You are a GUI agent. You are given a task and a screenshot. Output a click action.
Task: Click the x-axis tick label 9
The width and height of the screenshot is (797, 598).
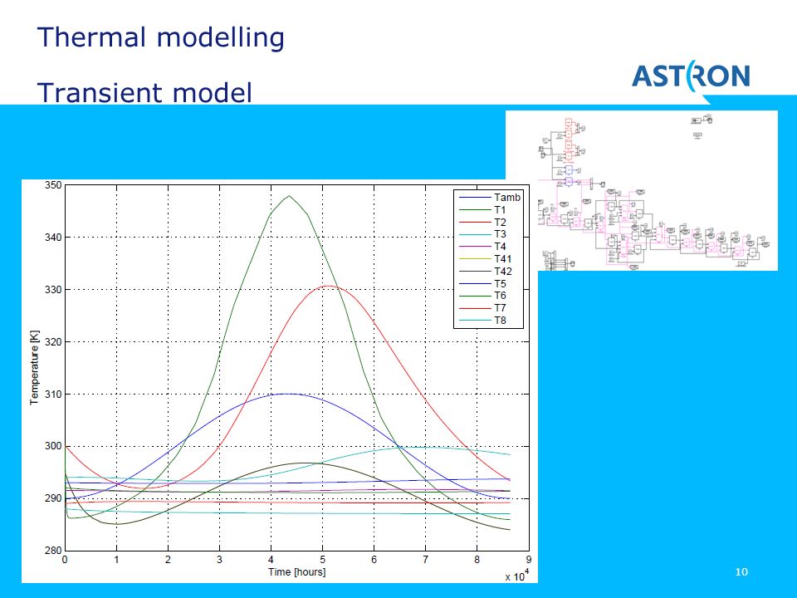(529, 560)
